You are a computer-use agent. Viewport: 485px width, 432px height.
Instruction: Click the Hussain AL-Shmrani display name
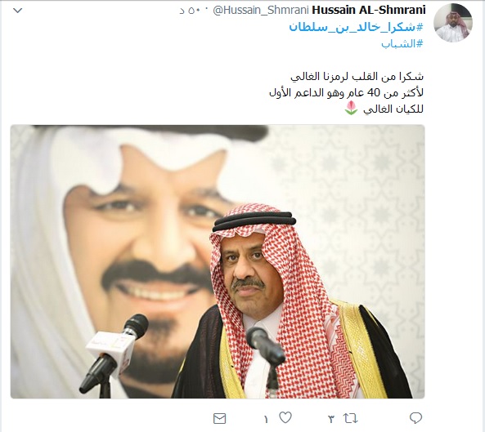(369, 10)
